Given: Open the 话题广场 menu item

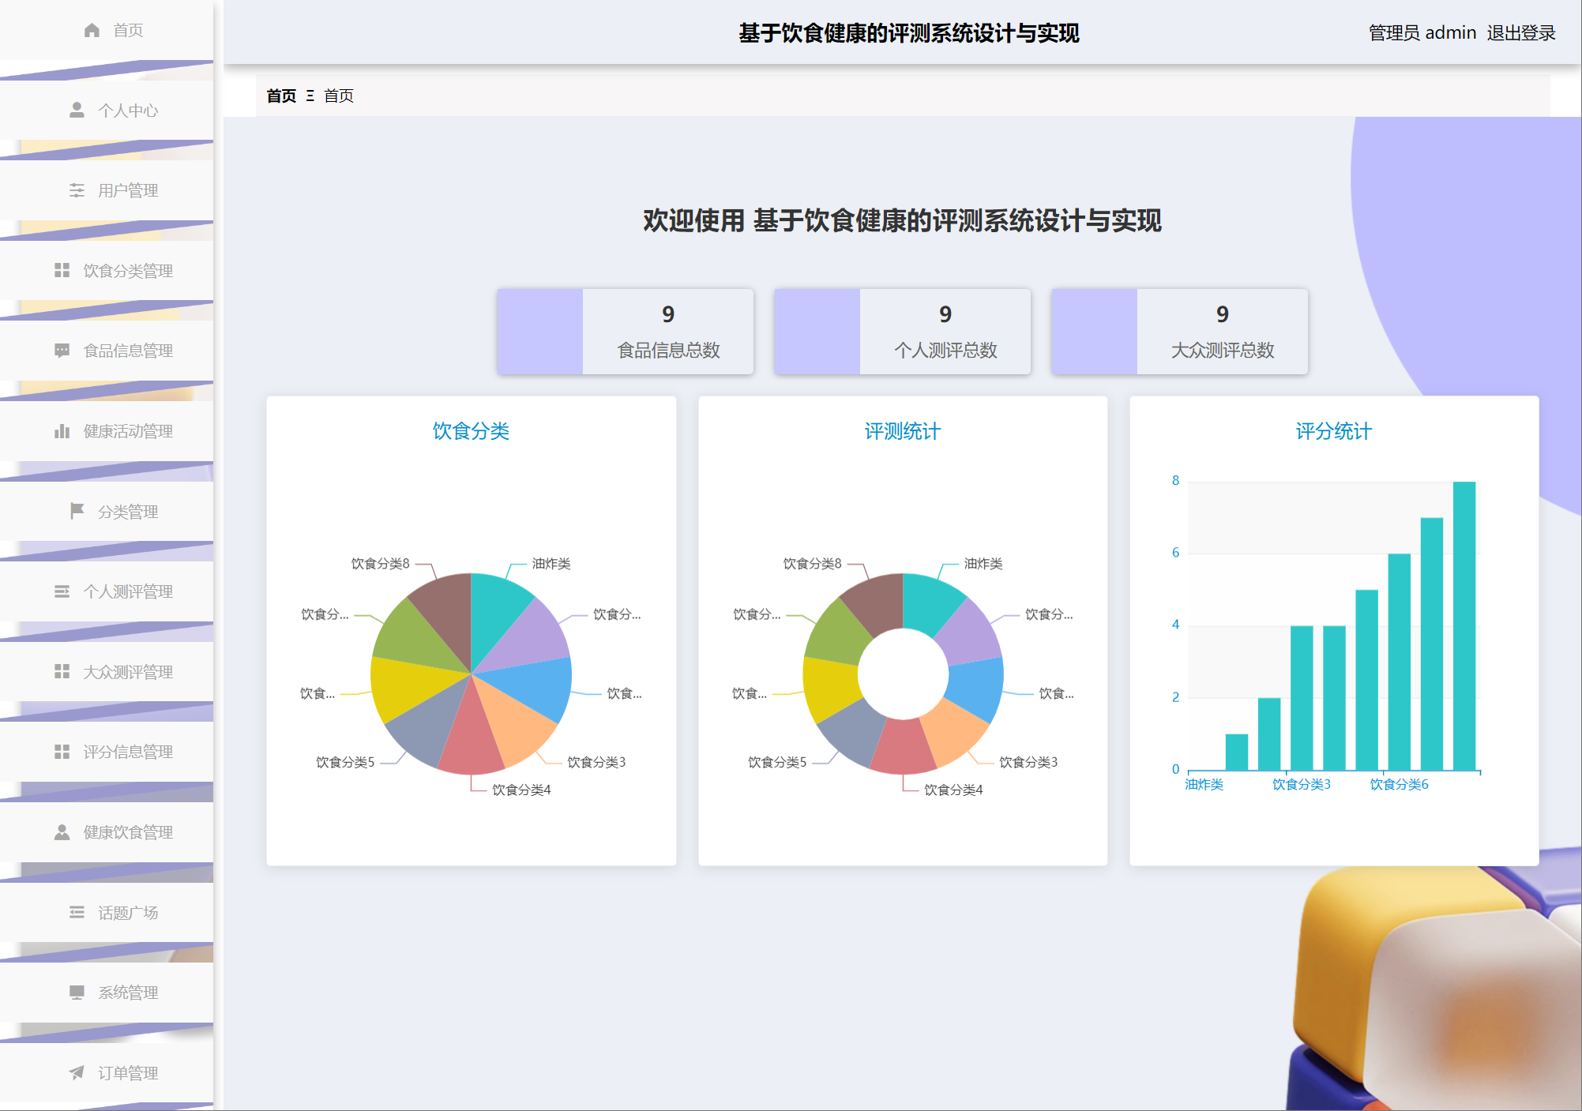Looking at the screenshot, I should [x=127, y=913].
